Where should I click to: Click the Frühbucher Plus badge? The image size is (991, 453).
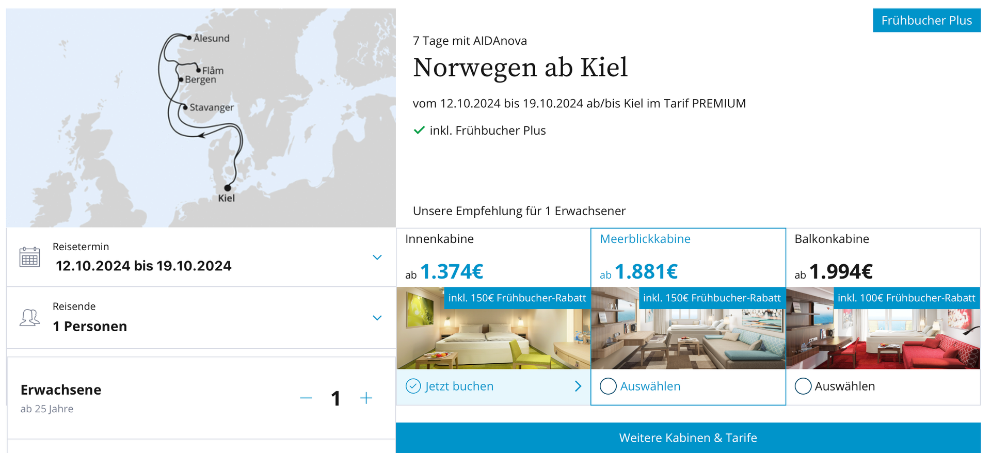(x=926, y=20)
